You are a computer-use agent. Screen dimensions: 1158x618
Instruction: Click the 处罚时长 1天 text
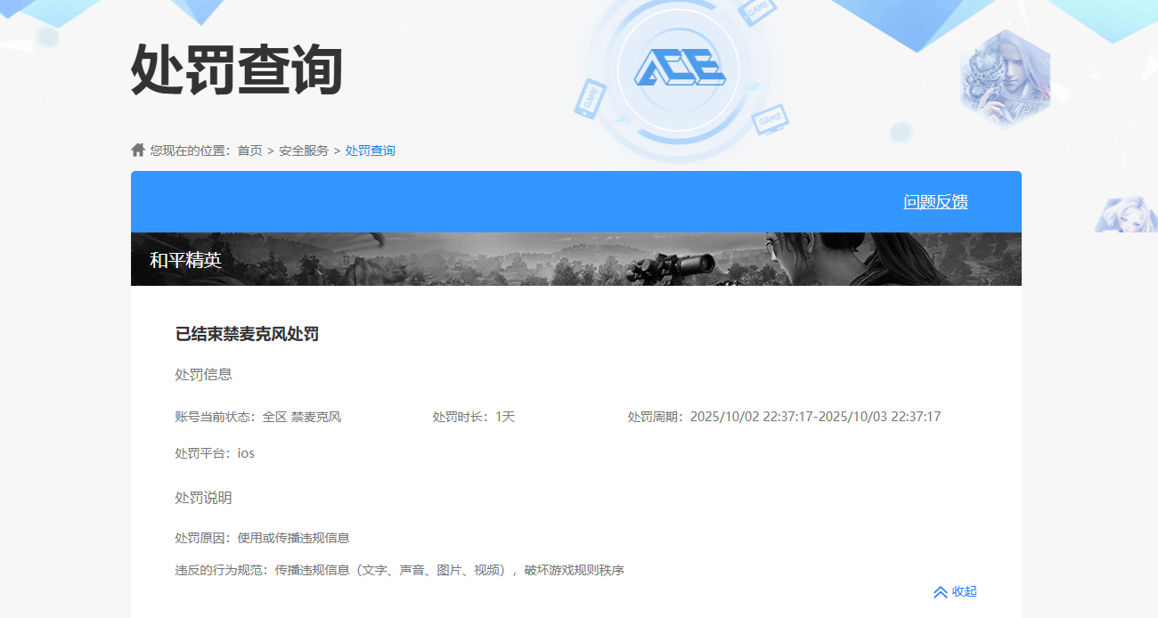tap(474, 417)
